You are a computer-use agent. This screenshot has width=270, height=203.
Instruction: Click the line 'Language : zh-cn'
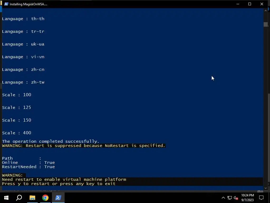point(23,70)
